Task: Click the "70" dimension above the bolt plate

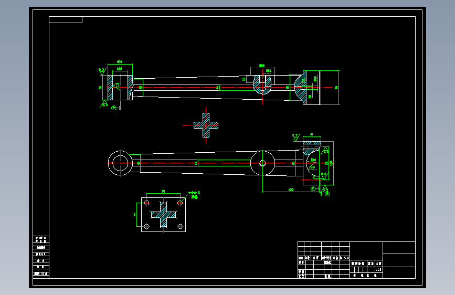Action: pyautogui.click(x=163, y=192)
